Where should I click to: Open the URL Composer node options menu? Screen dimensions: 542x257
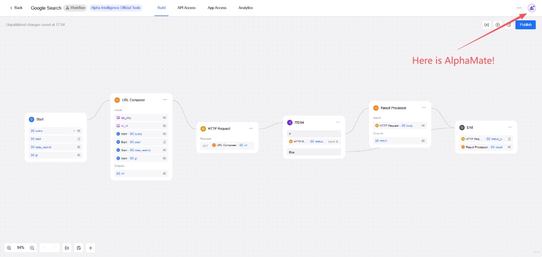pyautogui.click(x=165, y=100)
